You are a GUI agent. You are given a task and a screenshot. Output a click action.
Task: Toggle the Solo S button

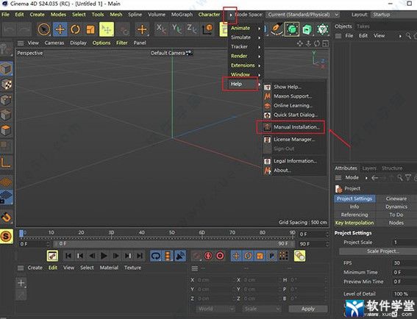click(7, 236)
